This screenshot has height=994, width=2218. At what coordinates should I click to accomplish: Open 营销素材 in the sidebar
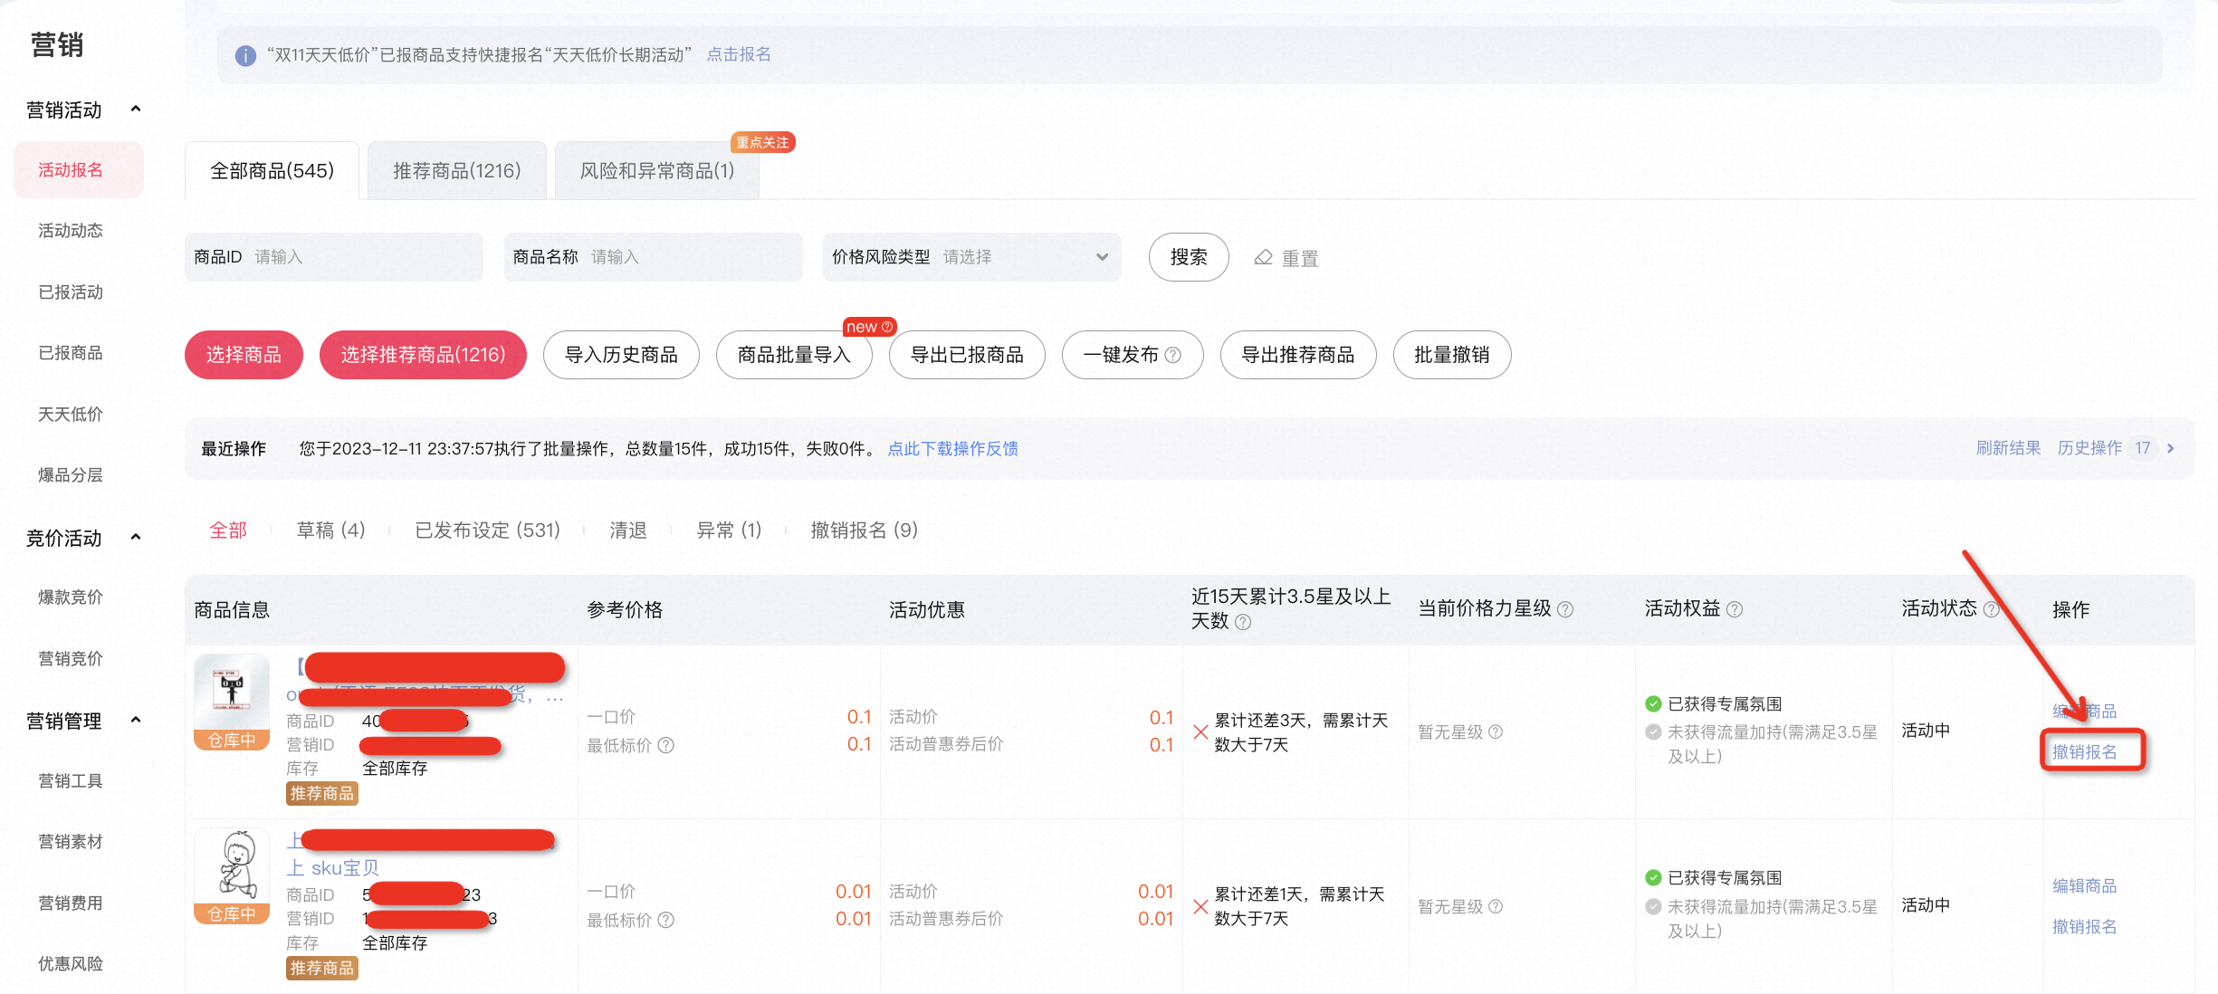(71, 842)
